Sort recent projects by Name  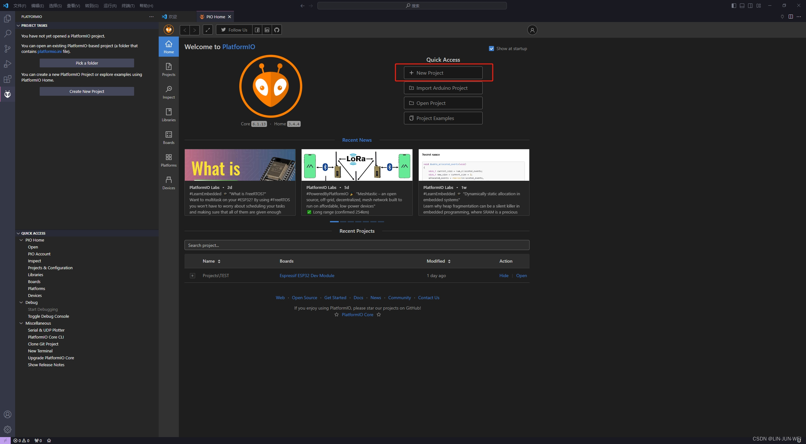click(212, 261)
